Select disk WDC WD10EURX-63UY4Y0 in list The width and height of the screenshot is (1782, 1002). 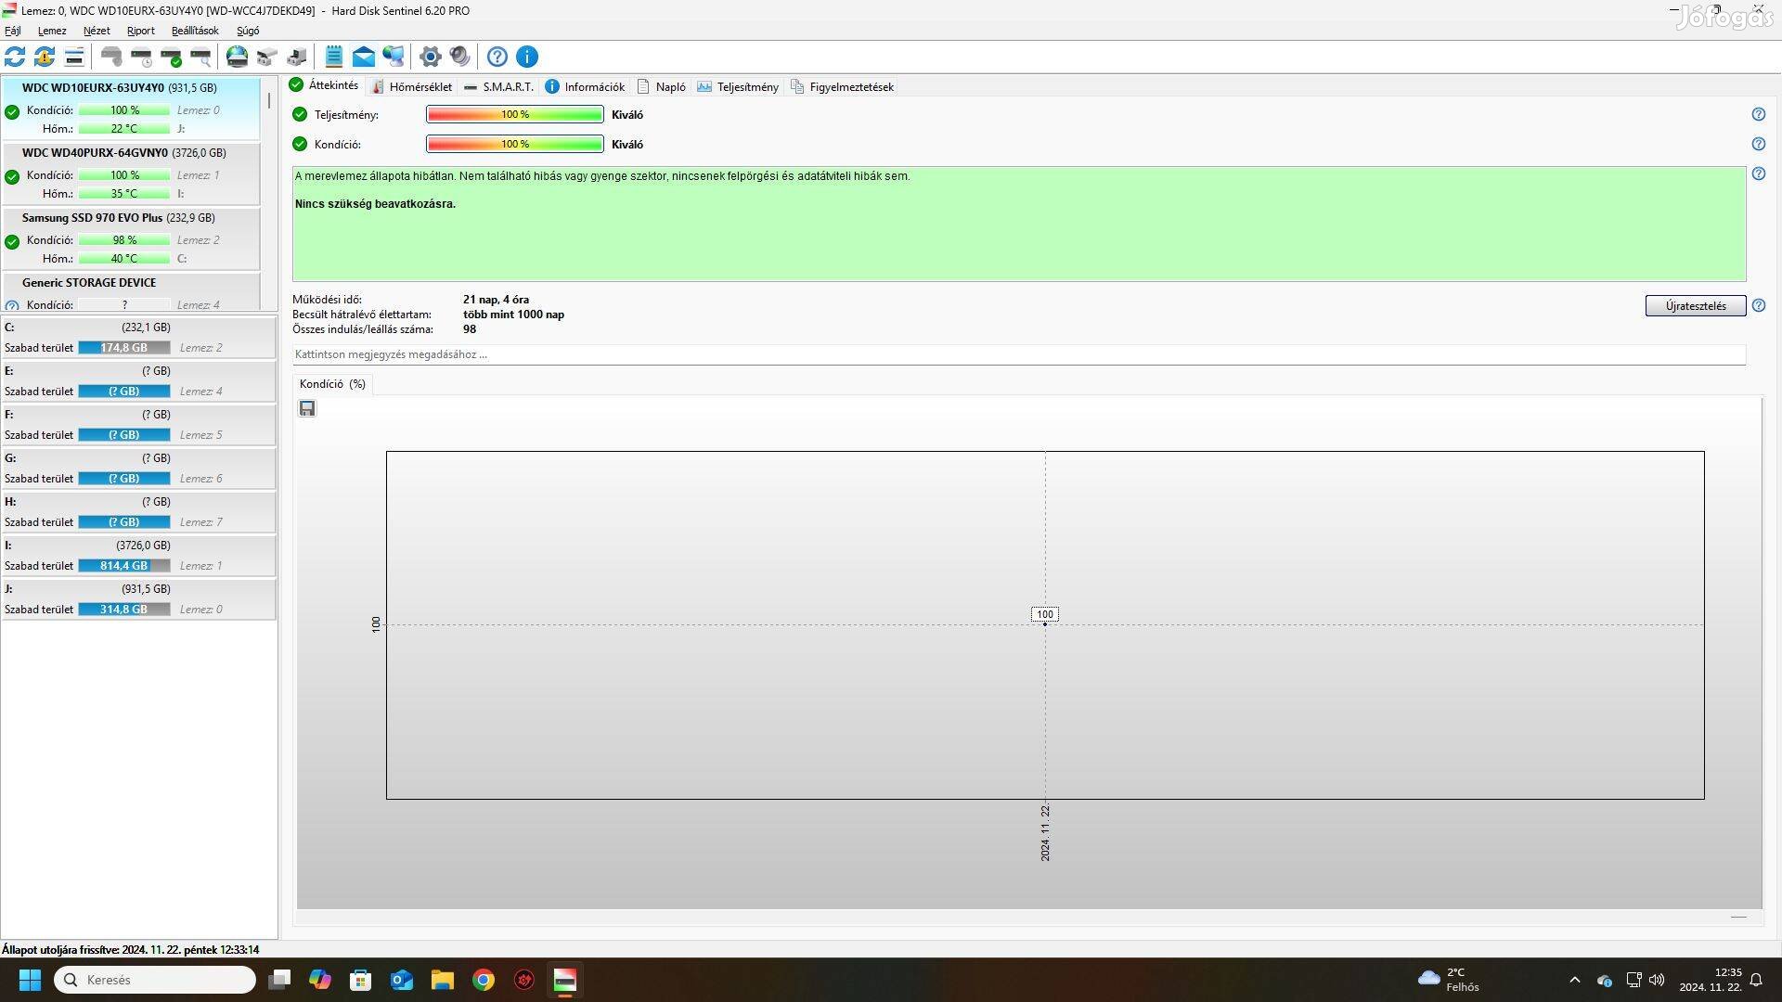tap(131, 109)
